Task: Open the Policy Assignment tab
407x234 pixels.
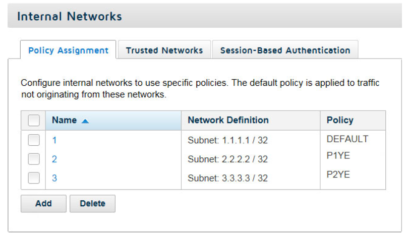Action: pos(68,49)
